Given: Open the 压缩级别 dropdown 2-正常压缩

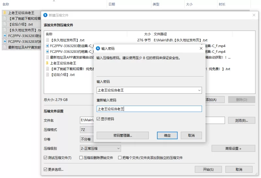Looking at the screenshot, I should [100, 148].
